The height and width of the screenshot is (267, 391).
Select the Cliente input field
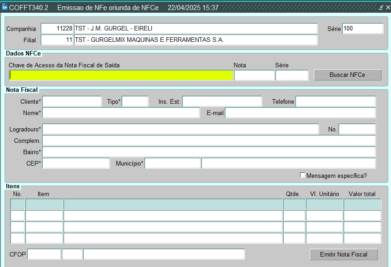point(72,101)
